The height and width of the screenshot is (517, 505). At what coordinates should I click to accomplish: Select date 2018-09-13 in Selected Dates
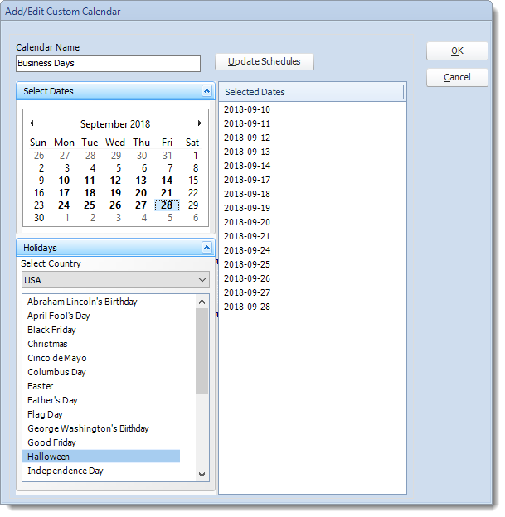coord(247,152)
